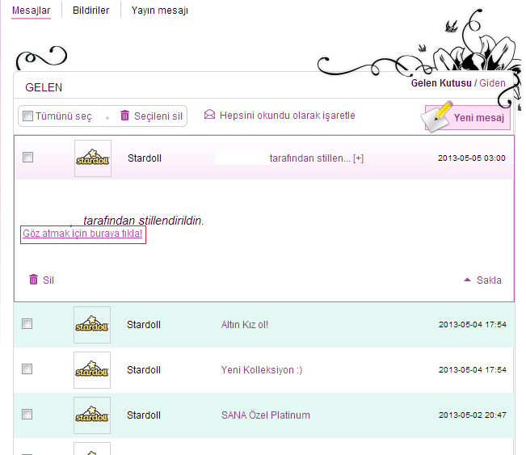The height and width of the screenshot is (455, 526).
Task: Check the box for the 2013-05-05 03:00 message
Action: (27, 158)
